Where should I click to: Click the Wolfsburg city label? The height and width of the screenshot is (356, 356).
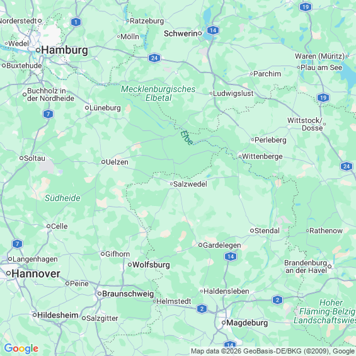click(151, 265)
